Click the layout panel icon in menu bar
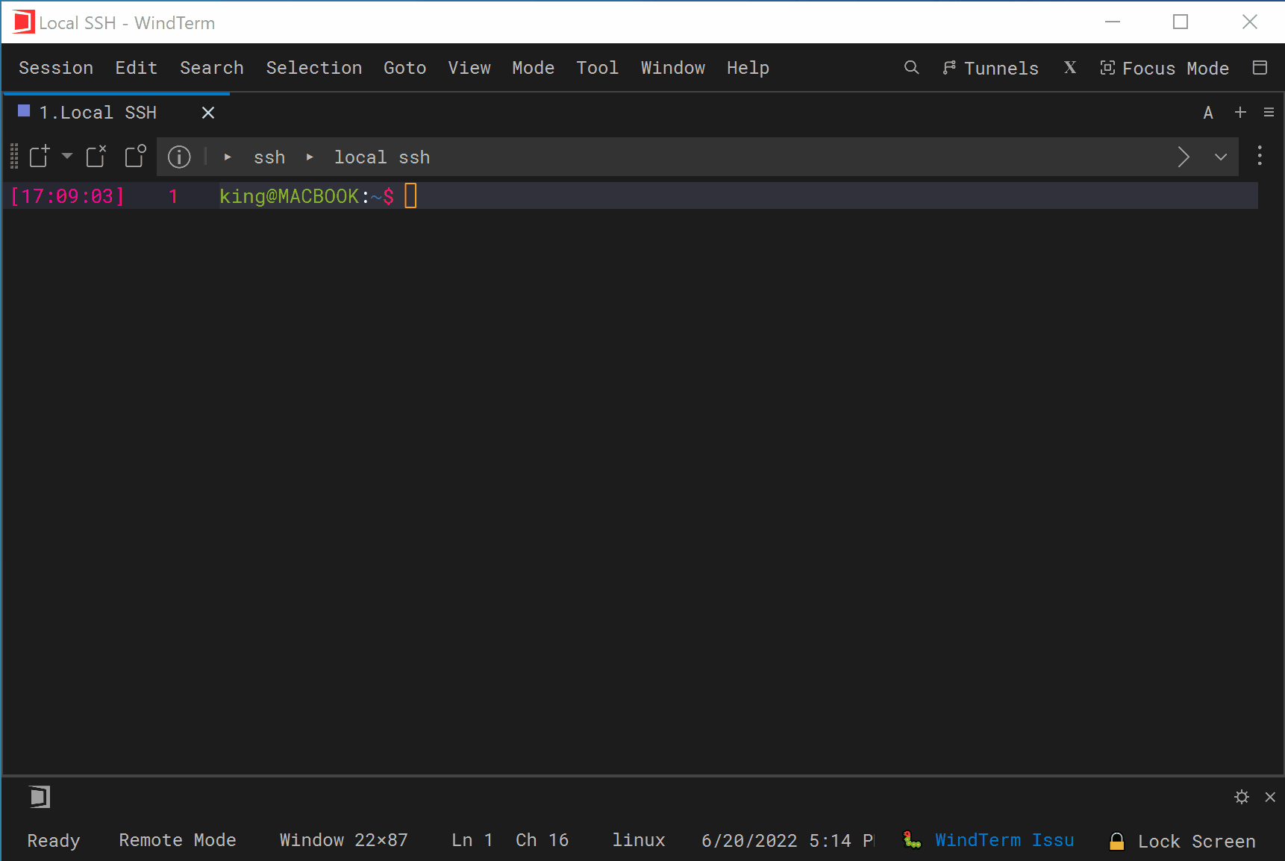The height and width of the screenshot is (861, 1285). (1260, 68)
